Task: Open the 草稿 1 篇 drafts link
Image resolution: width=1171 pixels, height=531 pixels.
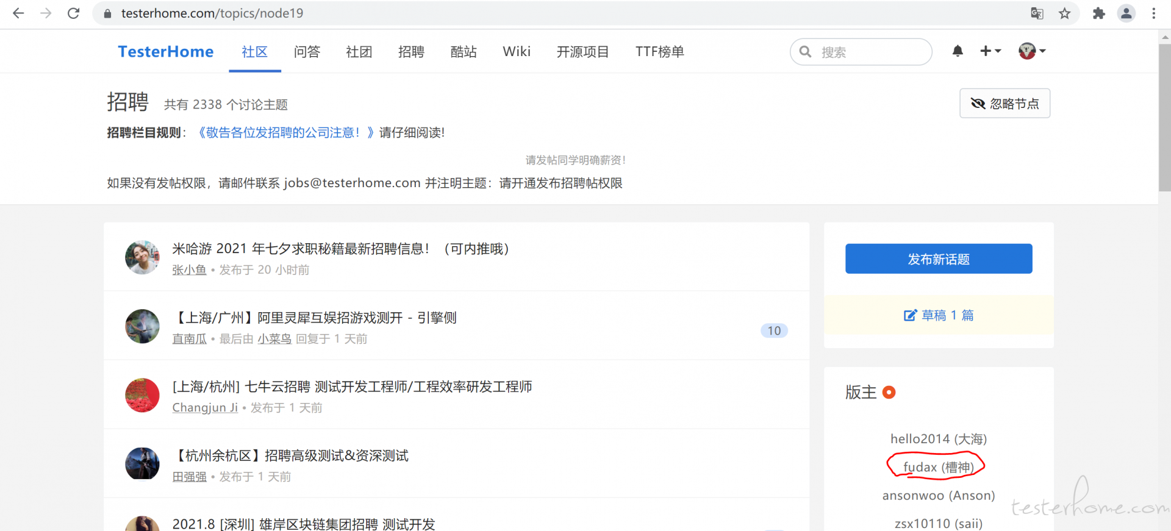Action: point(939,315)
